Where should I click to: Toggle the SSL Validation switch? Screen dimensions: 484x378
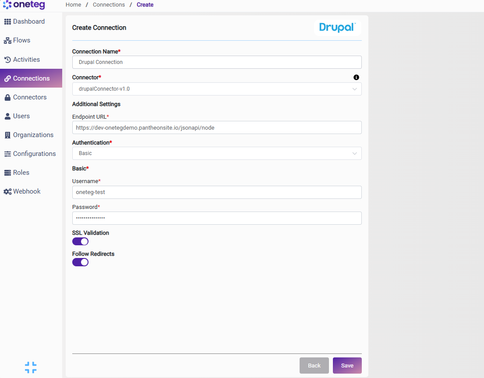80,241
